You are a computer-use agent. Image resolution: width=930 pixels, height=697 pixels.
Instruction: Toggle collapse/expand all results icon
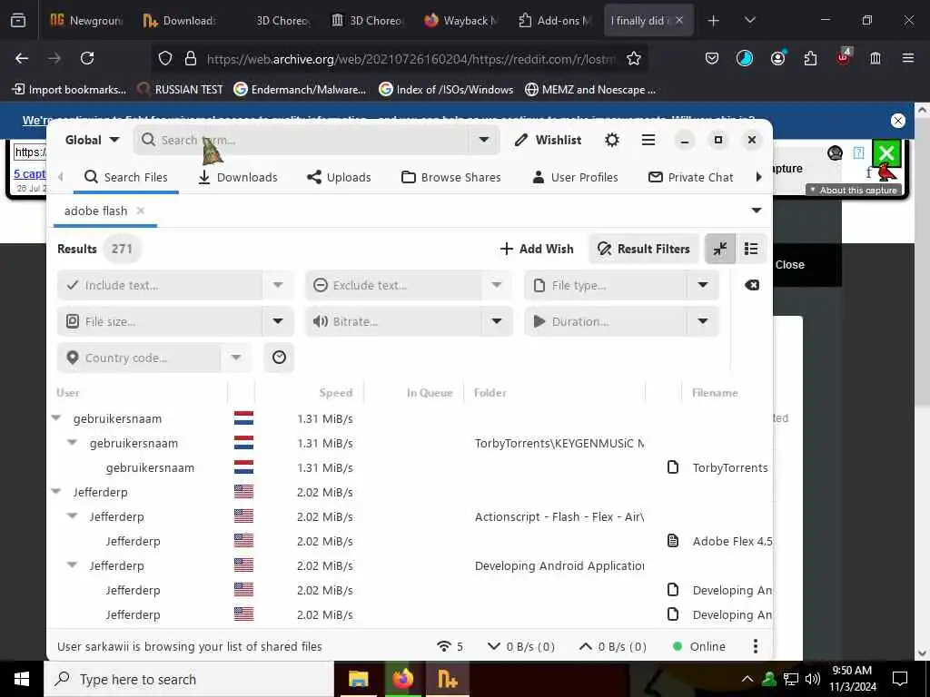coord(720,249)
